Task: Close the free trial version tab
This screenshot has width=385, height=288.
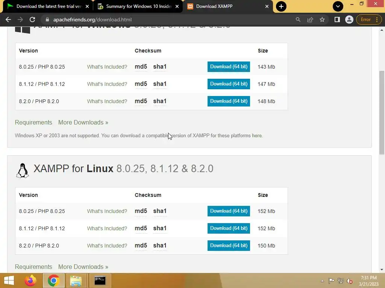Action: click(x=87, y=6)
